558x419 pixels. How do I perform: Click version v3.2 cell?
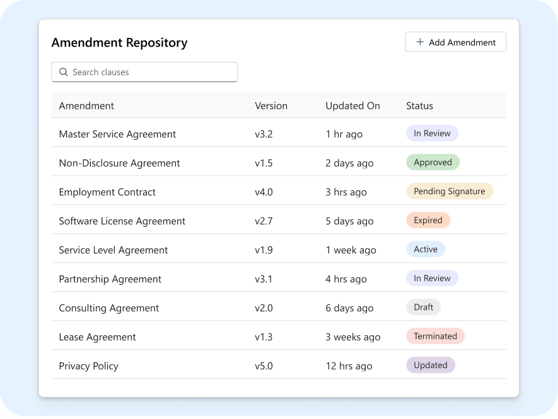click(264, 134)
